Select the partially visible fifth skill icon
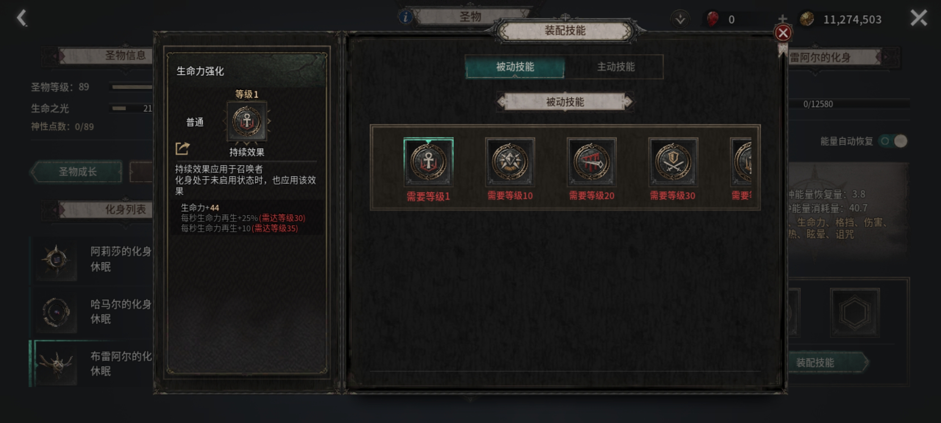 pos(741,162)
